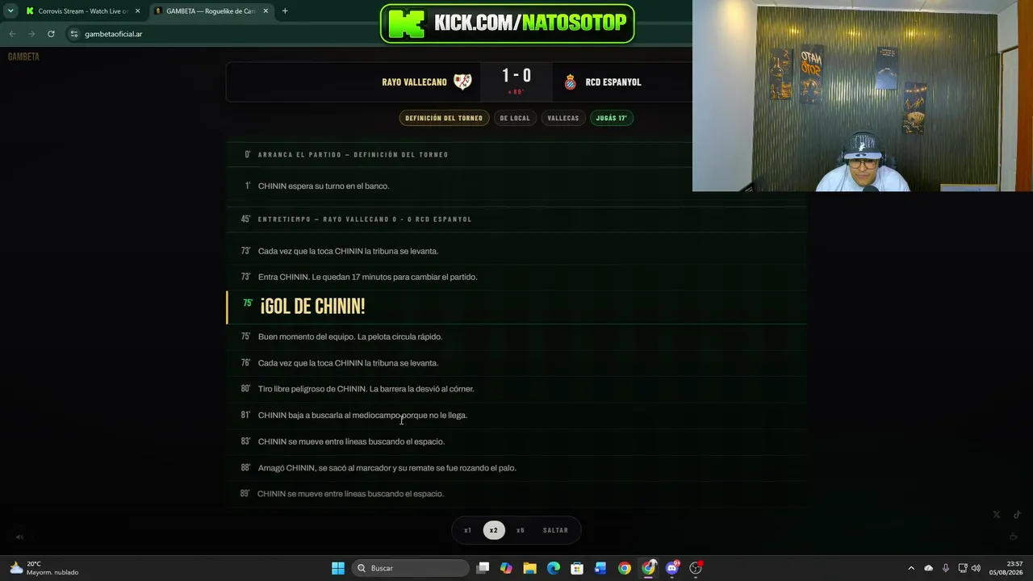Click the kick.com/natosotop banner overlay
The image size is (1033, 581).
click(x=508, y=23)
